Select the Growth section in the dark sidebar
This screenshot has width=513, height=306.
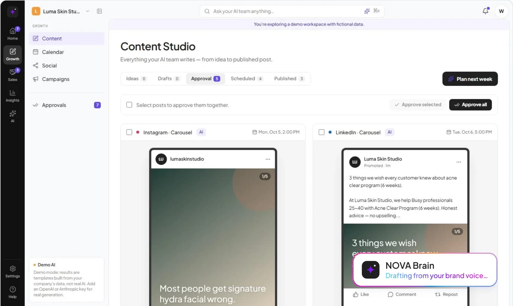point(13,54)
